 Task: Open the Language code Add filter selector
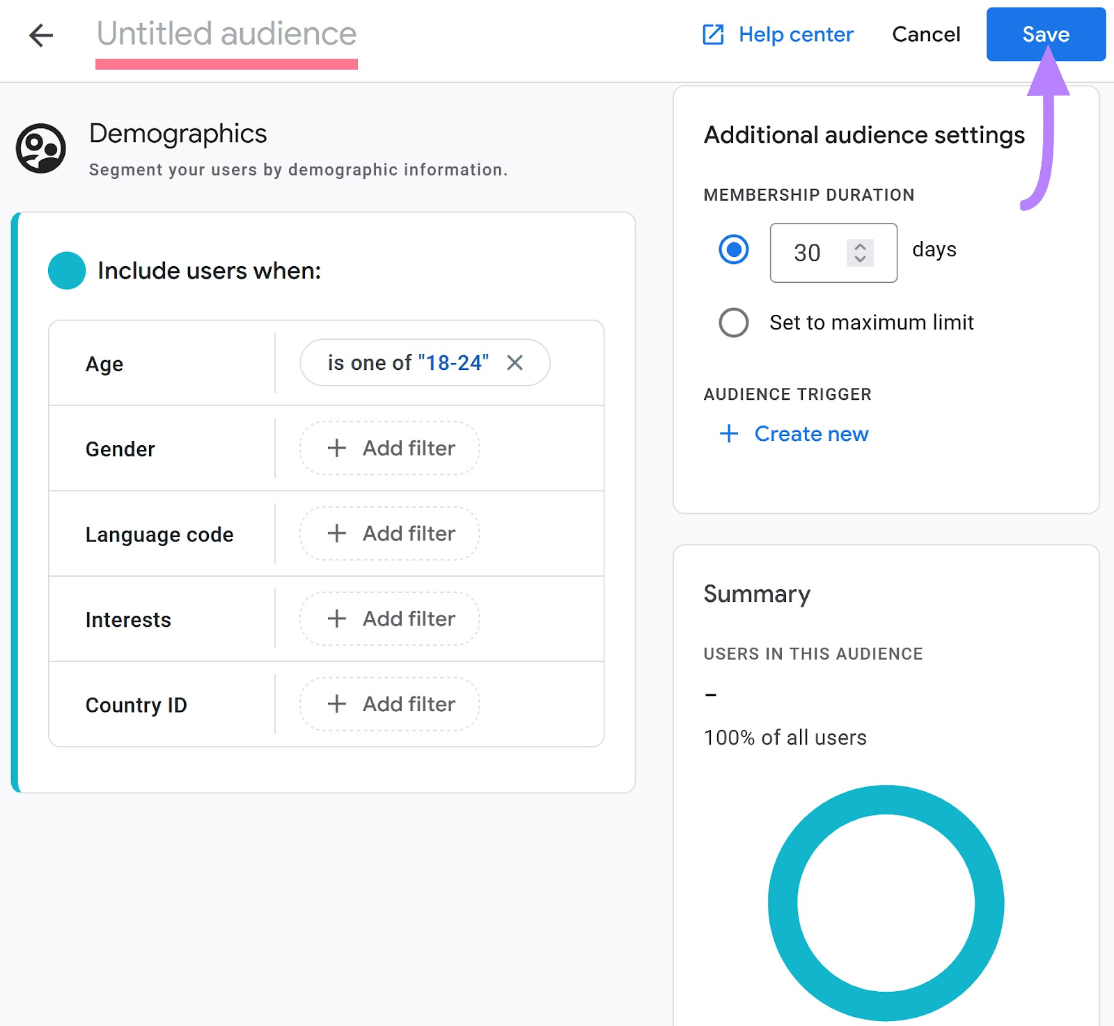[389, 533]
